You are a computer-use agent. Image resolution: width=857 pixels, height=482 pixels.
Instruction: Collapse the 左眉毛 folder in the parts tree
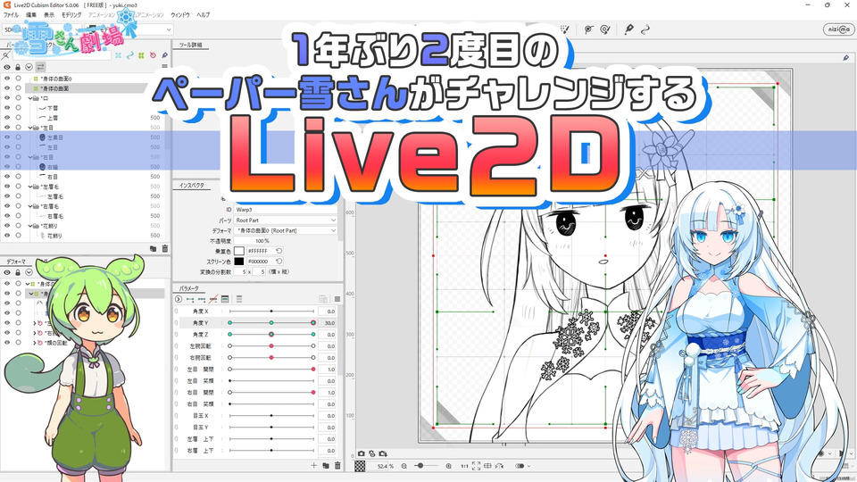(x=30, y=187)
